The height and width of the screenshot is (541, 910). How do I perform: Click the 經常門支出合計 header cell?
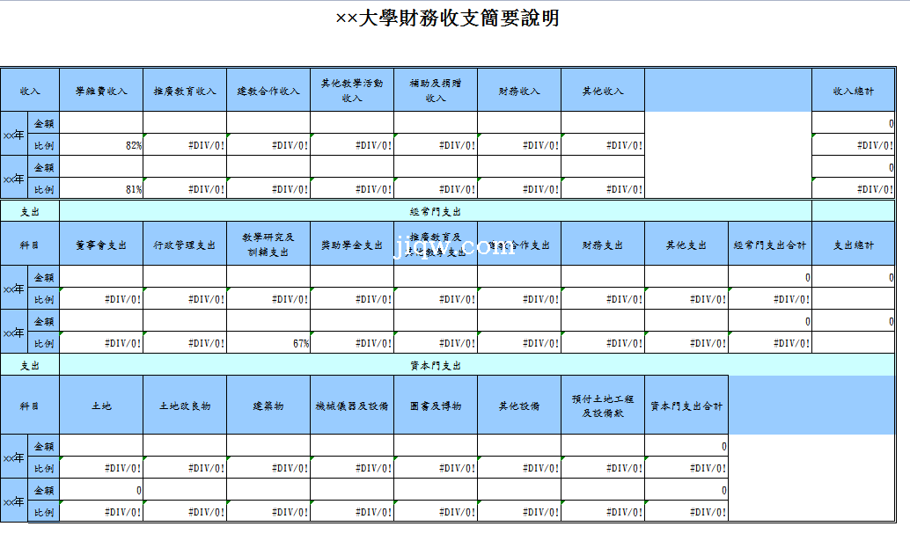(770, 245)
